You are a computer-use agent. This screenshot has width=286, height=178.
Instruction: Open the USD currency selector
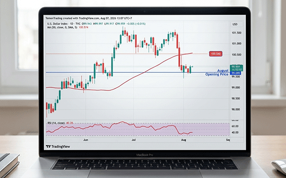(237, 24)
